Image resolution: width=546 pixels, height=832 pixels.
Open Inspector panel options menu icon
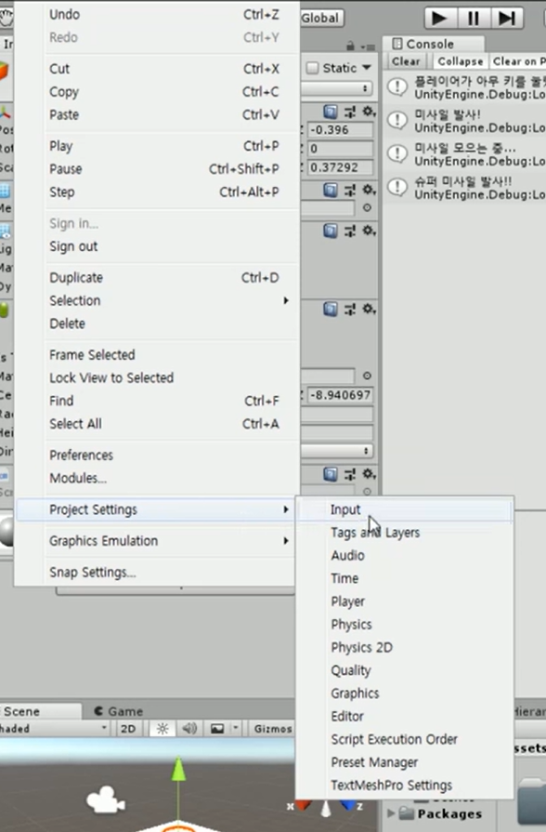369,46
